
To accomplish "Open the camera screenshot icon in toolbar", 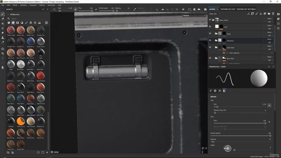I will [205, 9].
